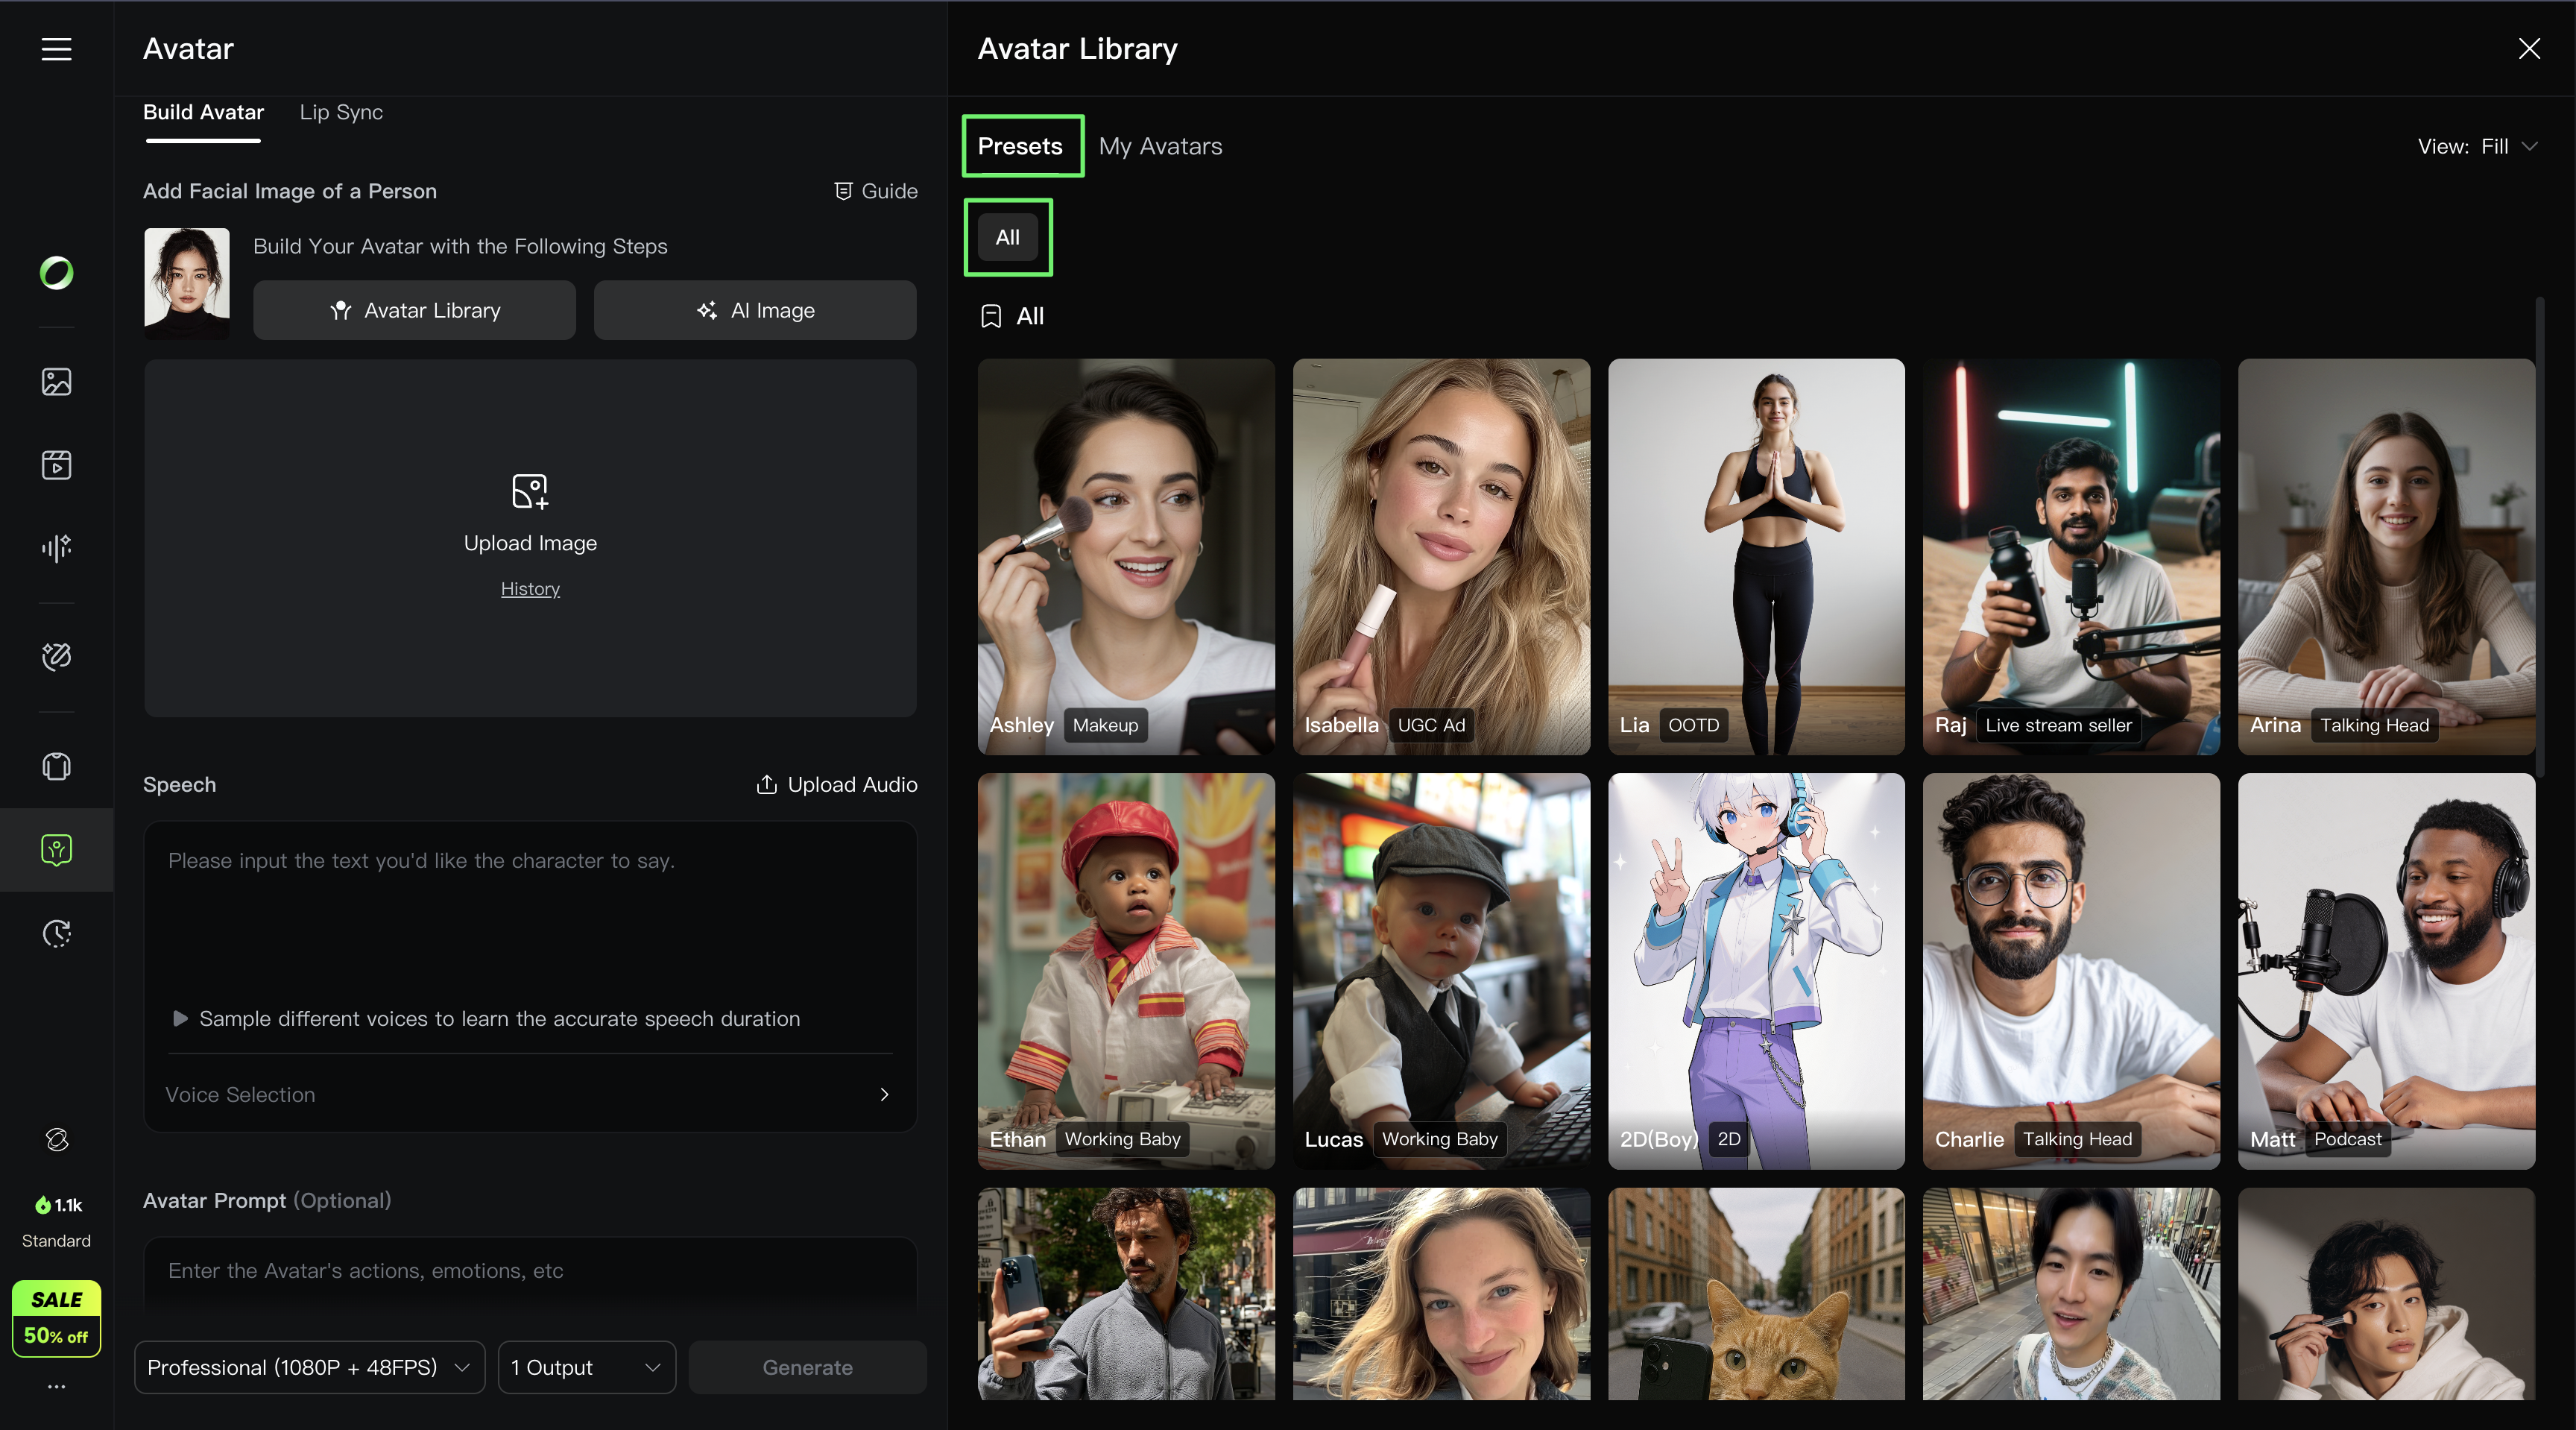Play the sample voices triangle
This screenshot has height=1430, width=2576.
click(x=180, y=1019)
